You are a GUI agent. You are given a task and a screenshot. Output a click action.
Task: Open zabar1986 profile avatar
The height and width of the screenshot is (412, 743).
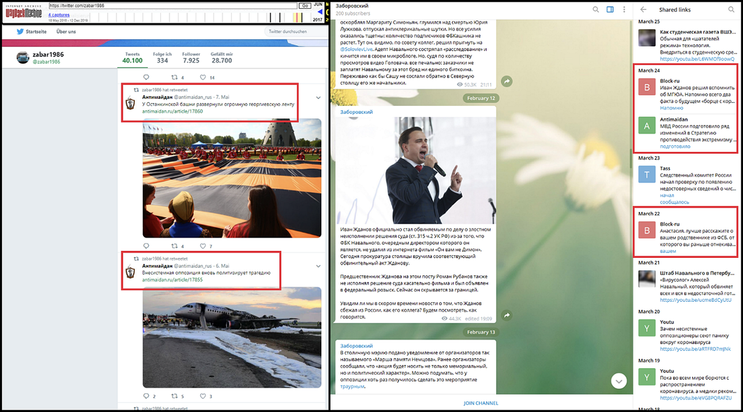coord(24,58)
